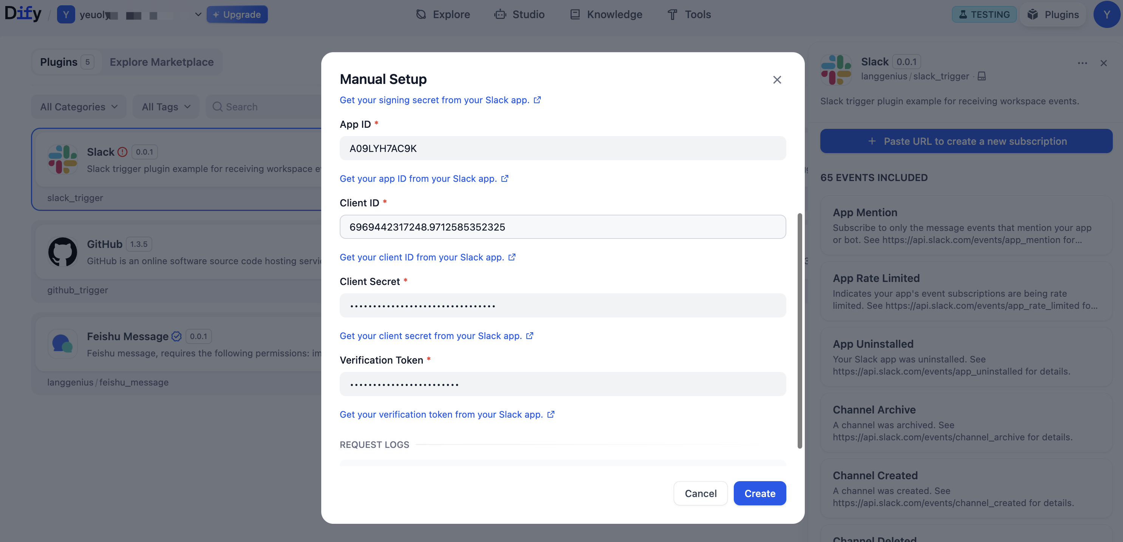Click Paste URL to create new subscription
This screenshot has height=542, width=1123.
pos(966,141)
